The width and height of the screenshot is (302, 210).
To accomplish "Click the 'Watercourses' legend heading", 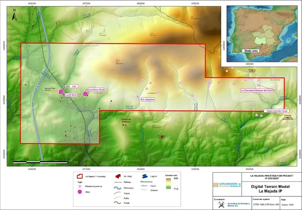I will point(146,182).
